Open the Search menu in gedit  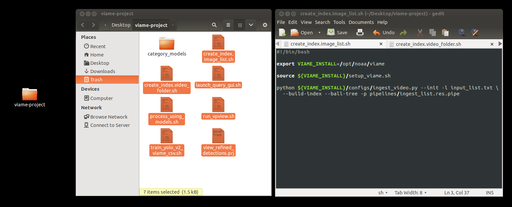click(x=322, y=22)
